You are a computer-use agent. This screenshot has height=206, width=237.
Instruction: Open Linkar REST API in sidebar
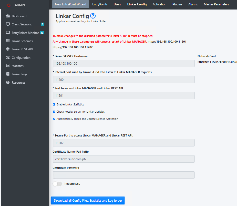pos(22,49)
